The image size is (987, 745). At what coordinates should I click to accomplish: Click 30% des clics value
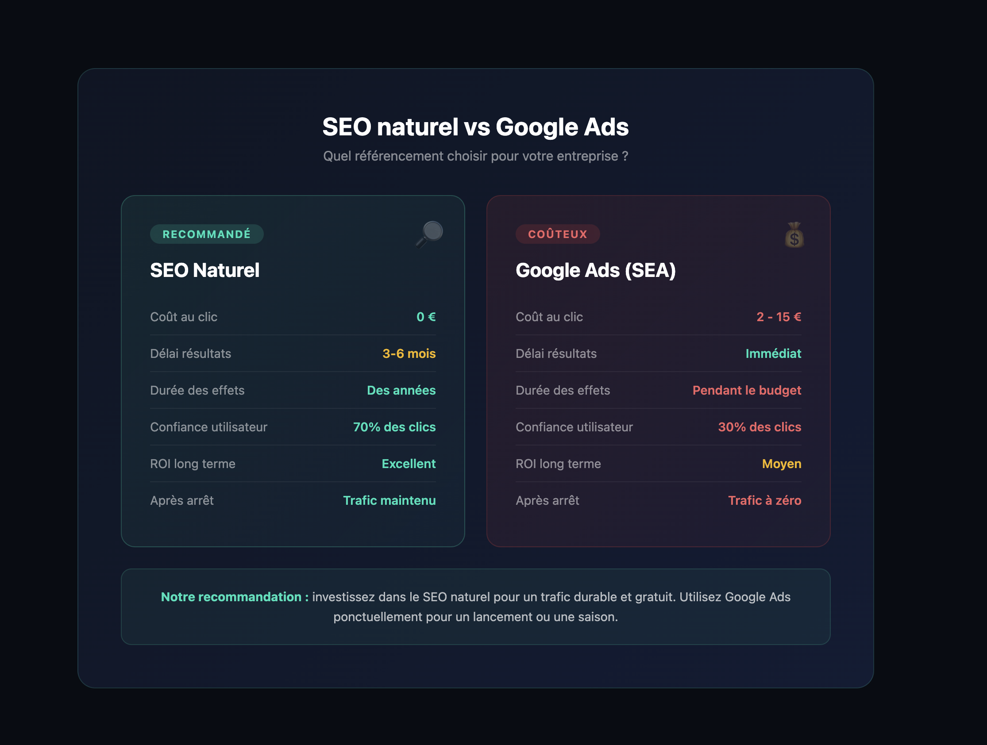pyautogui.click(x=760, y=427)
